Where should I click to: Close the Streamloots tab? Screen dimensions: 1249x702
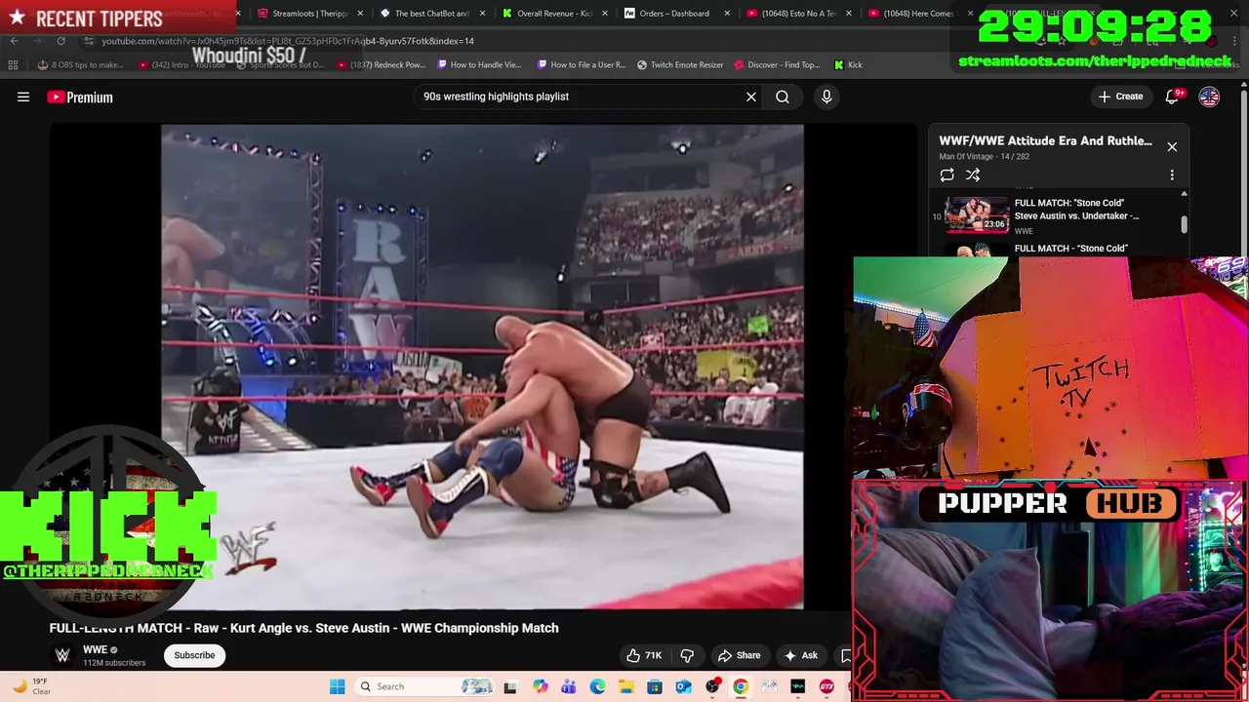(361, 14)
